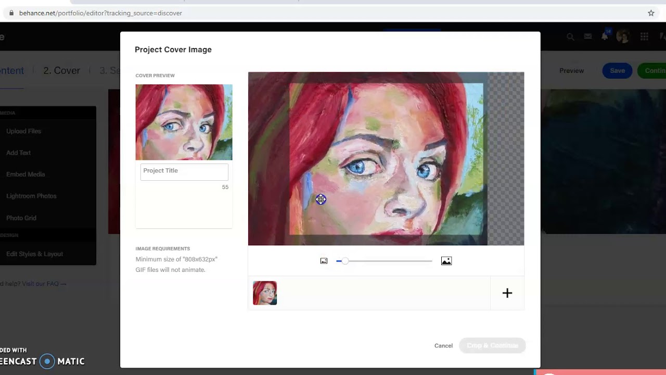Bookmark page with browser star icon
Image resolution: width=666 pixels, height=375 pixels.
(x=651, y=13)
